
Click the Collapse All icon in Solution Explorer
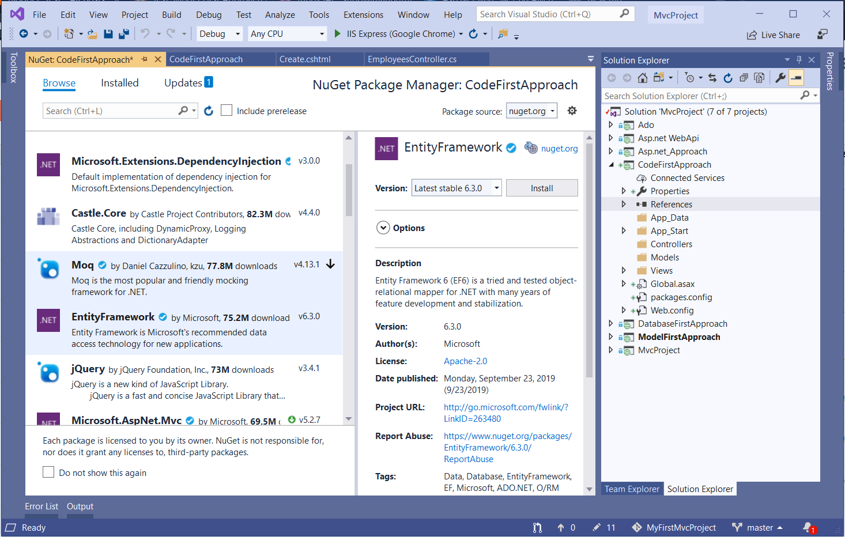(744, 78)
